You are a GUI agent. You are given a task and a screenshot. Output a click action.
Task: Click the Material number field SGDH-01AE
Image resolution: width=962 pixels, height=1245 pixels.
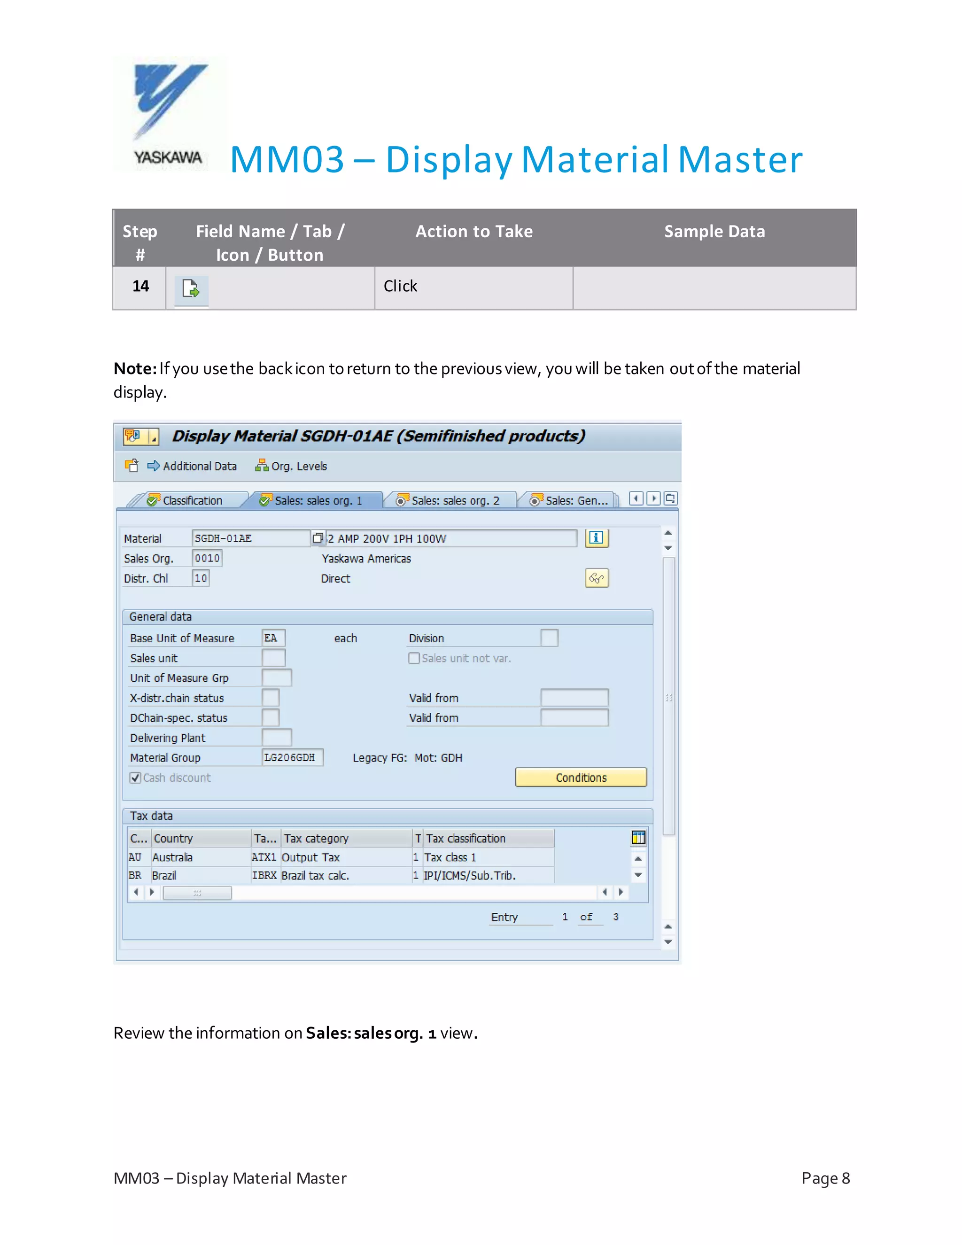(251, 539)
